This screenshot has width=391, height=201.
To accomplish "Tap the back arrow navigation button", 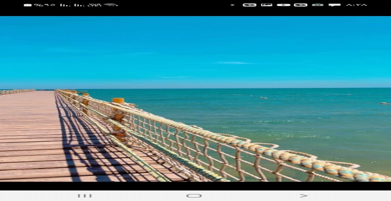I will 303,195.
